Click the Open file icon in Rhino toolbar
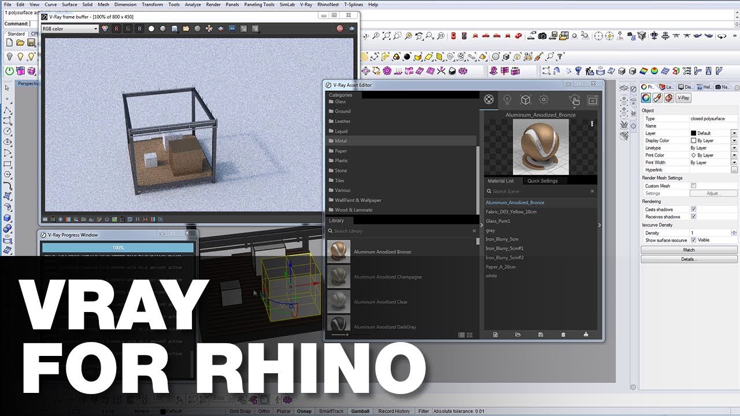 [x=20, y=42]
